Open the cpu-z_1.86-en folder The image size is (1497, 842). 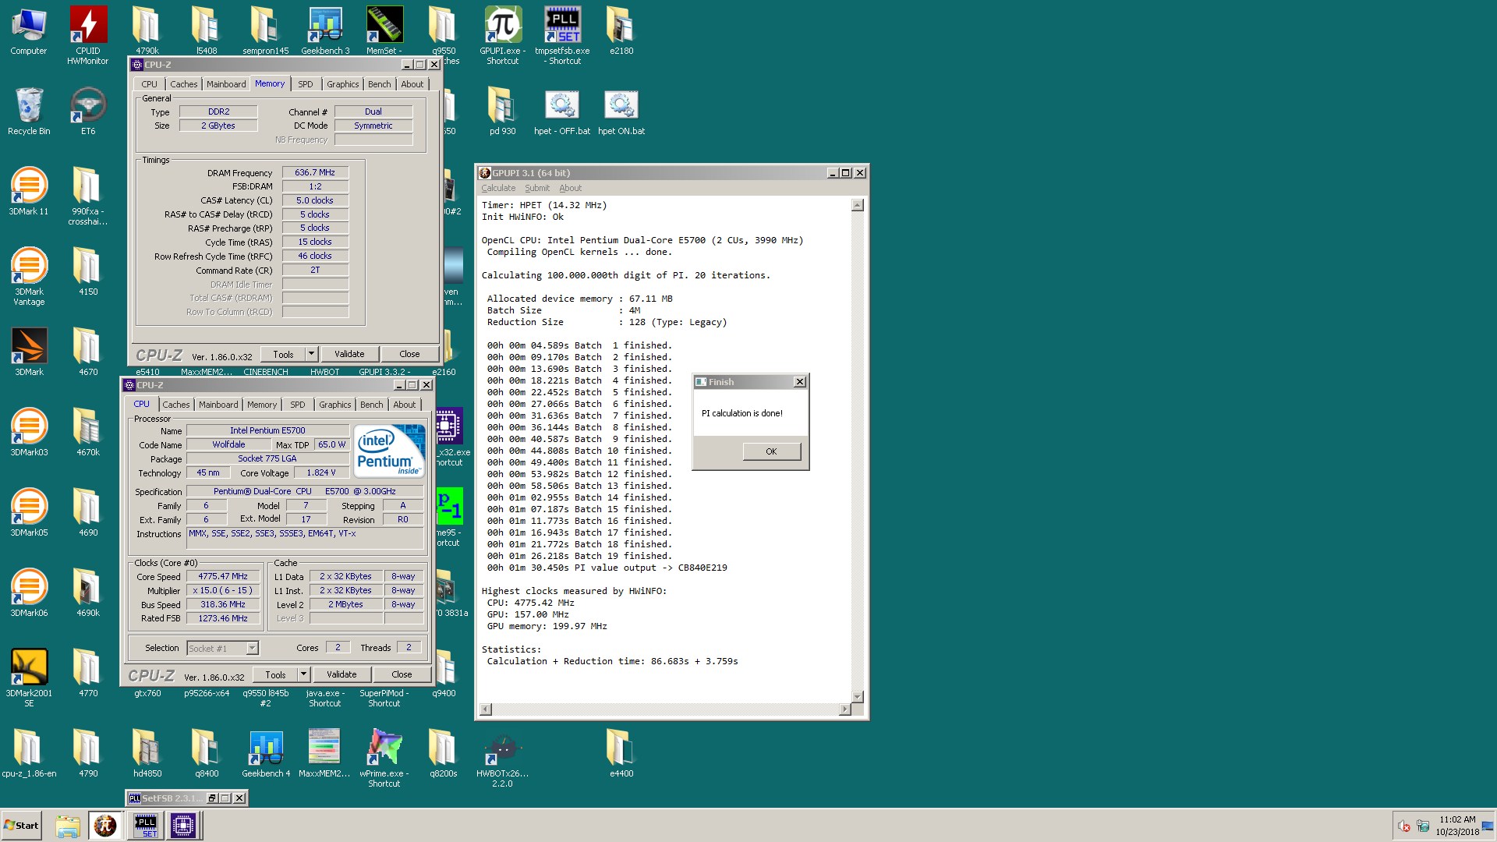(x=29, y=753)
